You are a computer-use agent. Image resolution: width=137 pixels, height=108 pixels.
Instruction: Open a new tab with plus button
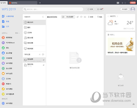click(x=40, y=3)
